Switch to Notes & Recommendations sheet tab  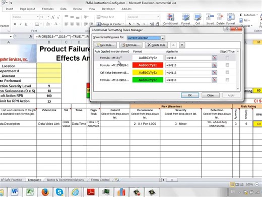(x=65, y=180)
